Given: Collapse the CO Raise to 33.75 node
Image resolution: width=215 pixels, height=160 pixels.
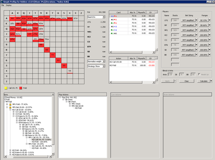Looking at the screenshot, I should coord(14,116).
